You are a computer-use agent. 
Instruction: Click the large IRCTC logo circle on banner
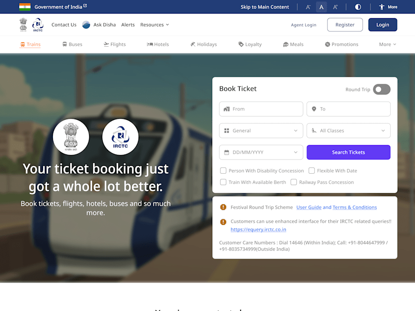coord(120,137)
